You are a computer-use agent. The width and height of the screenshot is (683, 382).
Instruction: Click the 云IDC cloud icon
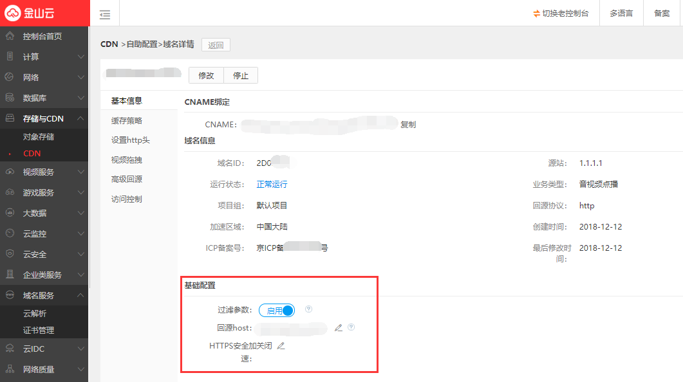pyautogui.click(x=10, y=349)
